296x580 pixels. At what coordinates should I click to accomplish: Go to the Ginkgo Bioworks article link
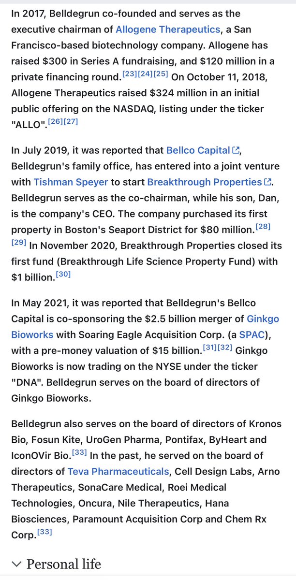(263, 319)
